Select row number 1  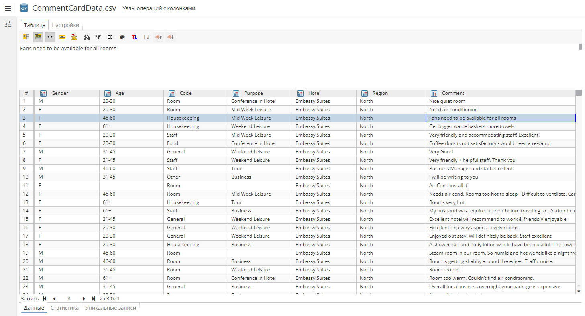(26, 101)
